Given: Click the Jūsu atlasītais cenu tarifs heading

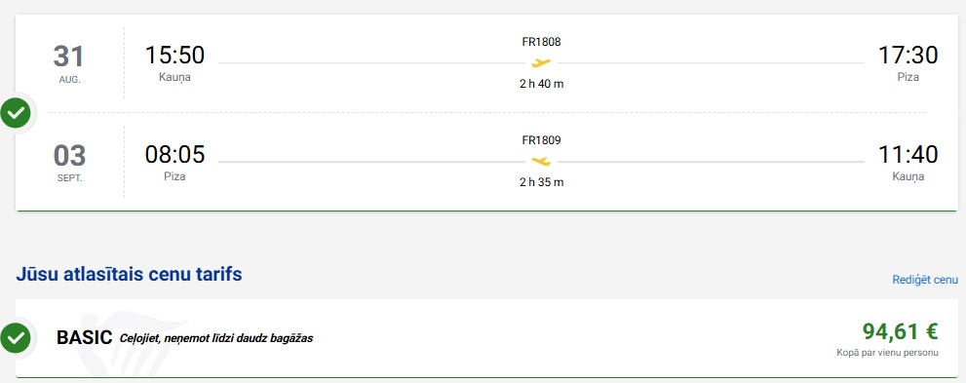Looking at the screenshot, I should (129, 275).
